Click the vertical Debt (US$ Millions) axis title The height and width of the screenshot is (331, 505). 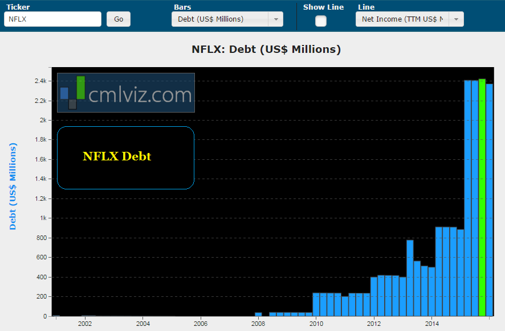[13, 187]
